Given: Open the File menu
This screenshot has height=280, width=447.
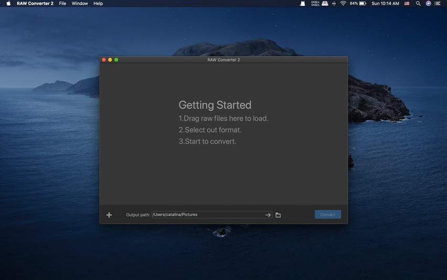Looking at the screenshot, I should click(x=62, y=4).
